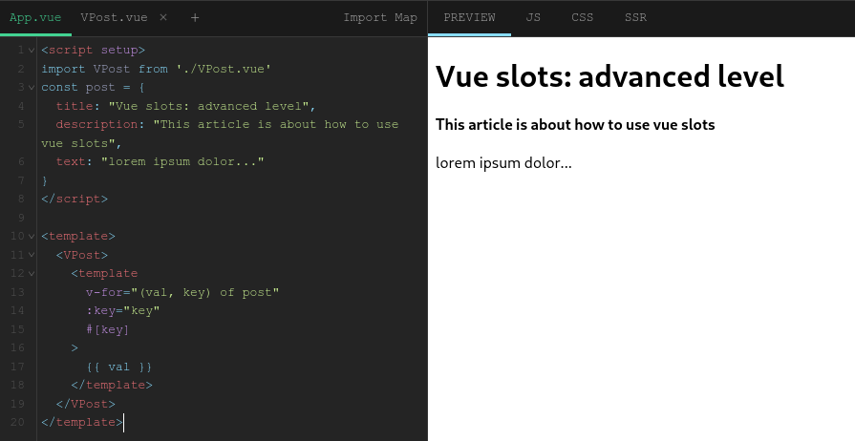Collapse the root template block at line 10

pyautogui.click(x=32, y=236)
